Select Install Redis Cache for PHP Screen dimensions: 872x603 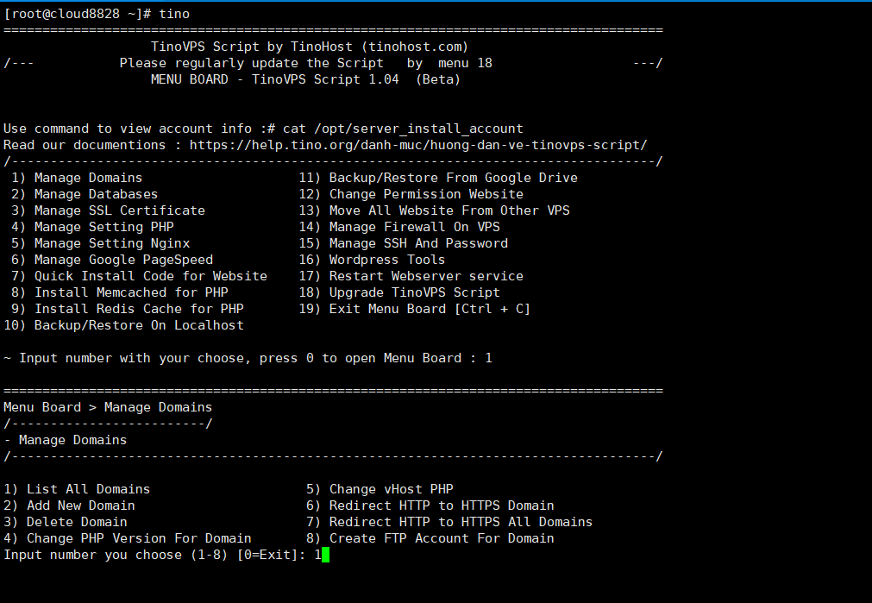pyautogui.click(x=128, y=309)
